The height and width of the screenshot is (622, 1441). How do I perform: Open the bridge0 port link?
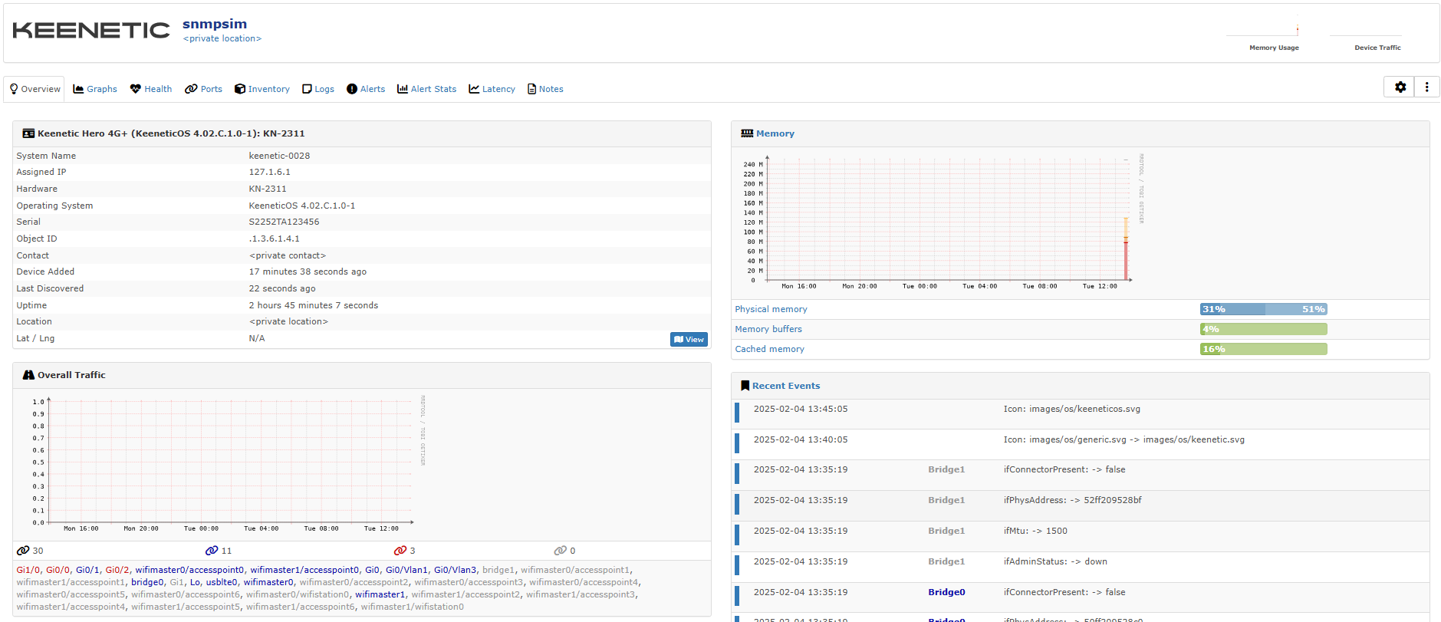click(x=147, y=582)
